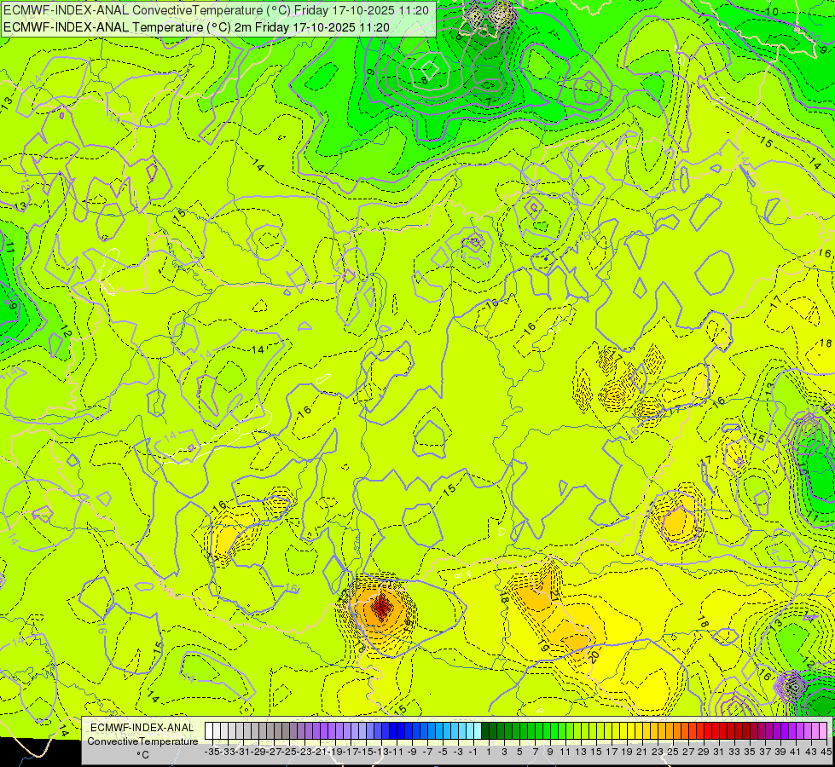Click the legend scale number -25
The height and width of the screenshot is (767, 835).
(289, 752)
